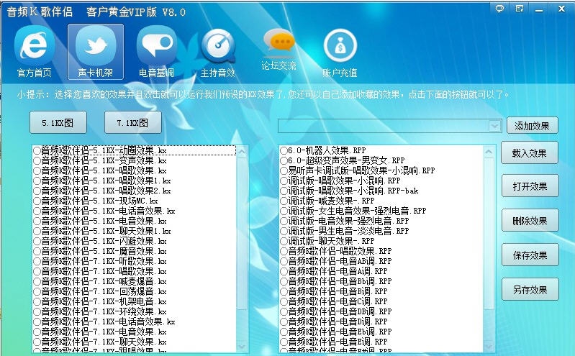575x356 pixels.
Task: Select the 声卡机架 bird icon
Action: click(x=96, y=46)
